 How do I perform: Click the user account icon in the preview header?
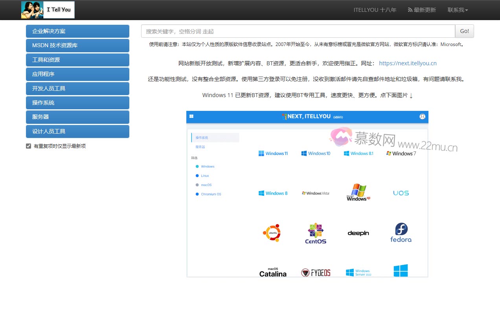pyautogui.click(x=422, y=116)
